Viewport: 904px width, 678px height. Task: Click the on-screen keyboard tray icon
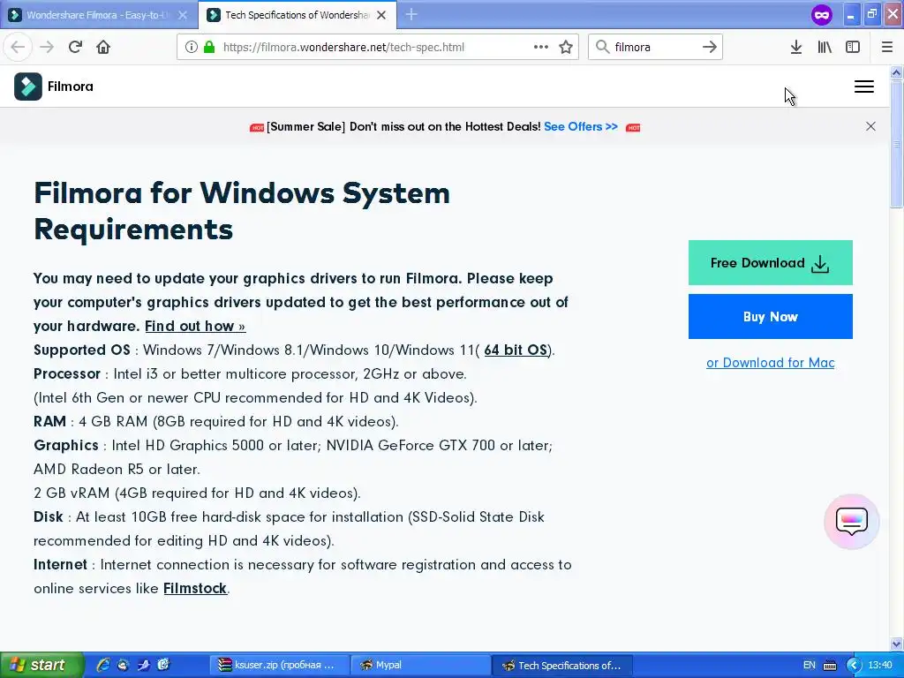coord(830,666)
